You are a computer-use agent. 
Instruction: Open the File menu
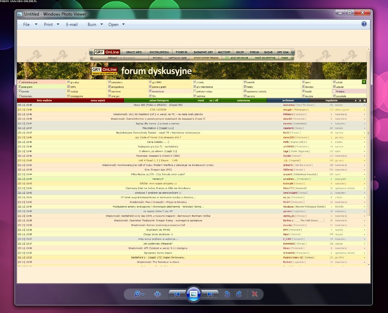26,25
